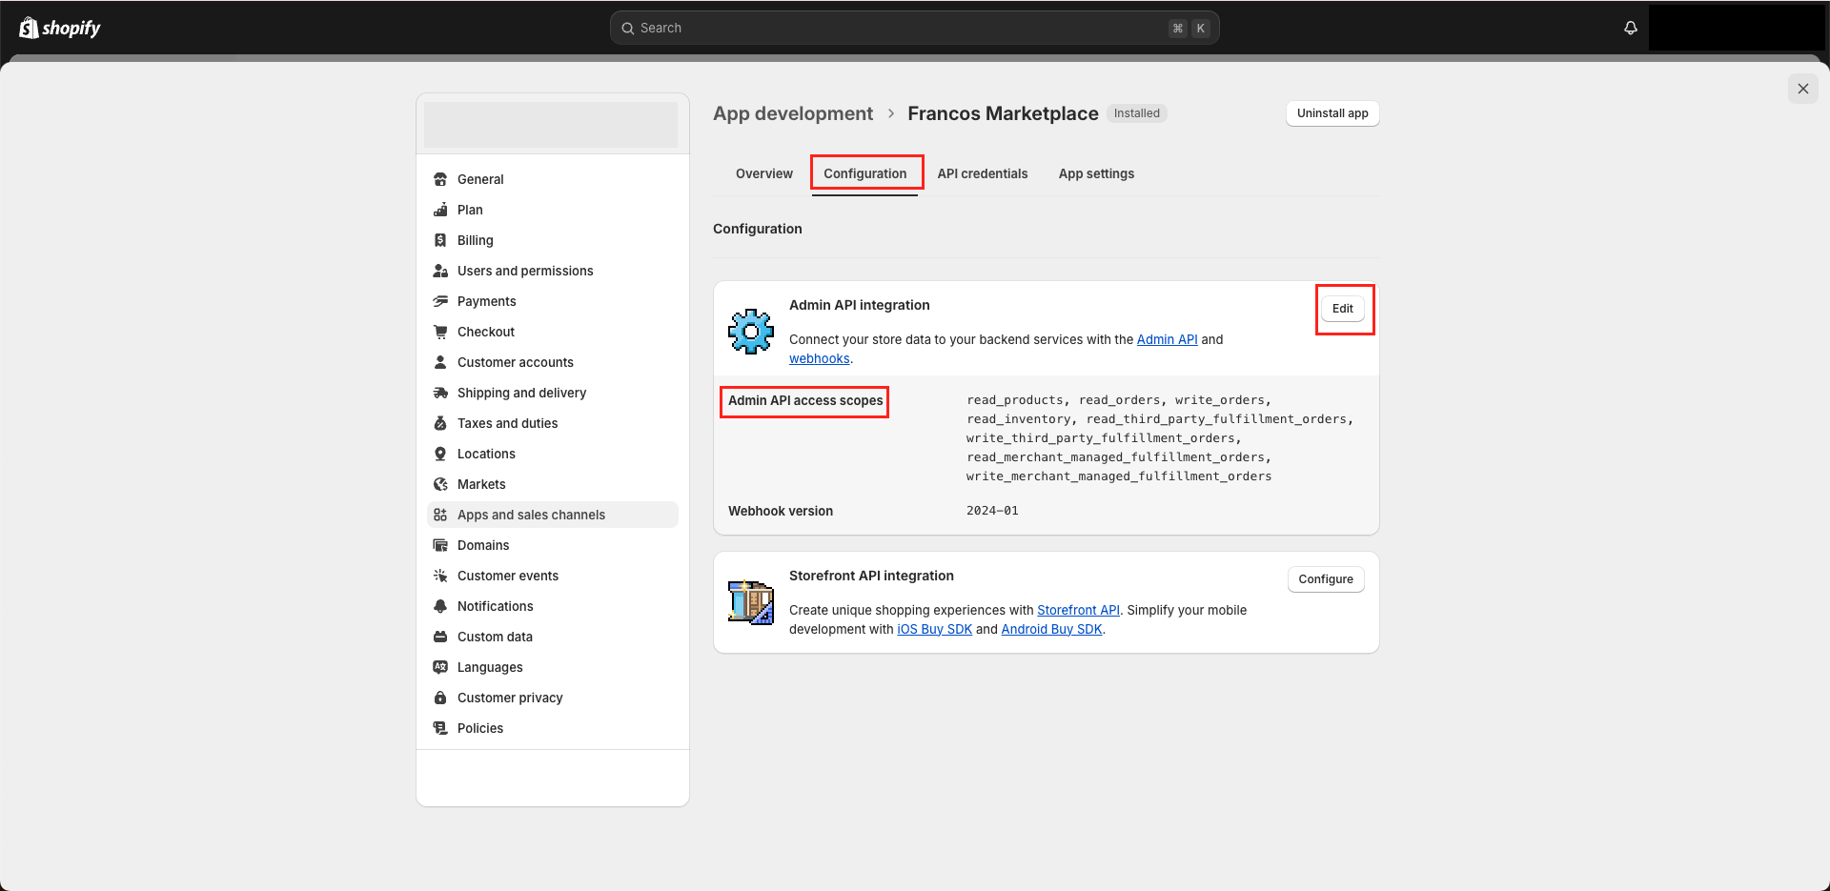Click the Billing receipt icon
The width and height of the screenshot is (1830, 891).
[440, 240]
